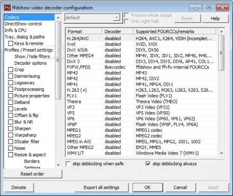The width and height of the screenshot is (233, 196).
Task: Click left tree scroll up arrow
Action: pyautogui.click(x=58, y=18)
